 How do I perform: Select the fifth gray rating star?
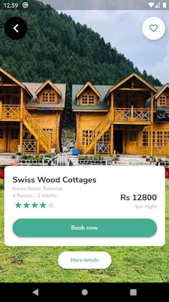pyautogui.click(x=51, y=205)
